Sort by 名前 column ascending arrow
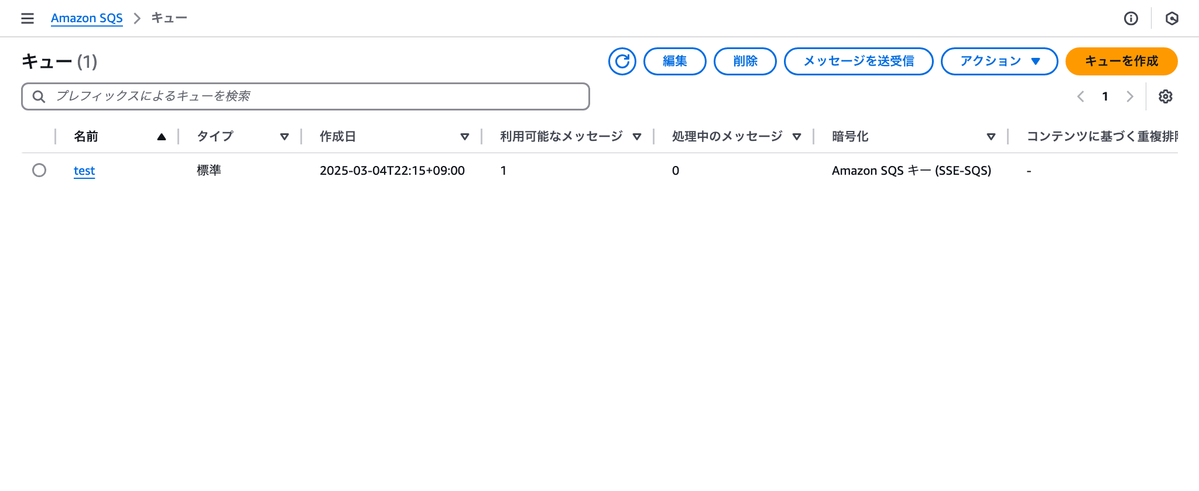The width and height of the screenshot is (1199, 491). click(162, 137)
